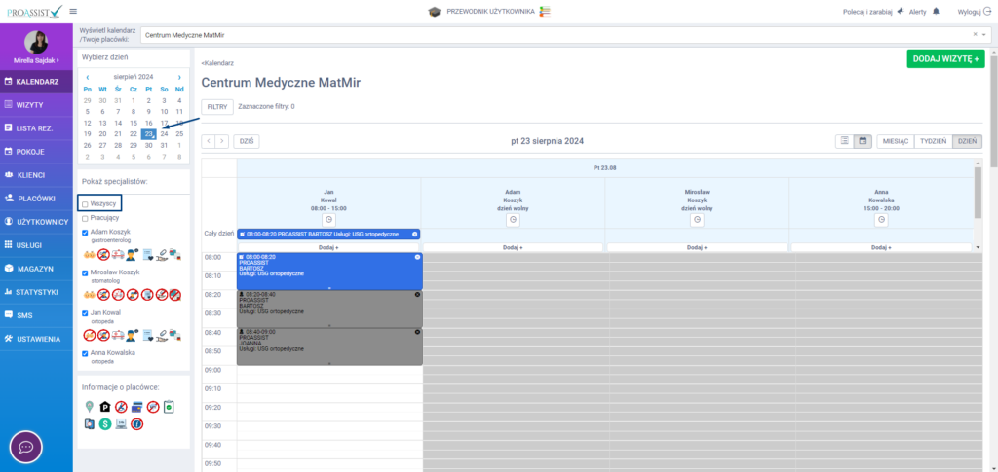Uncheck the Adam Koszyk specialist checkbox

(x=85, y=233)
